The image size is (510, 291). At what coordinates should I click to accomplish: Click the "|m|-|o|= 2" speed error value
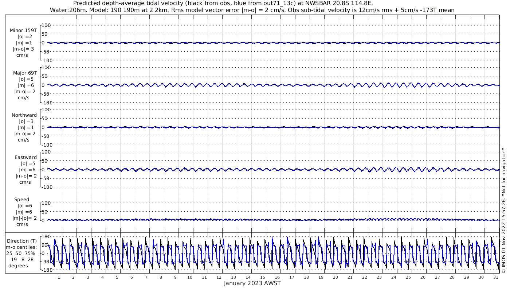[x=25, y=218]
